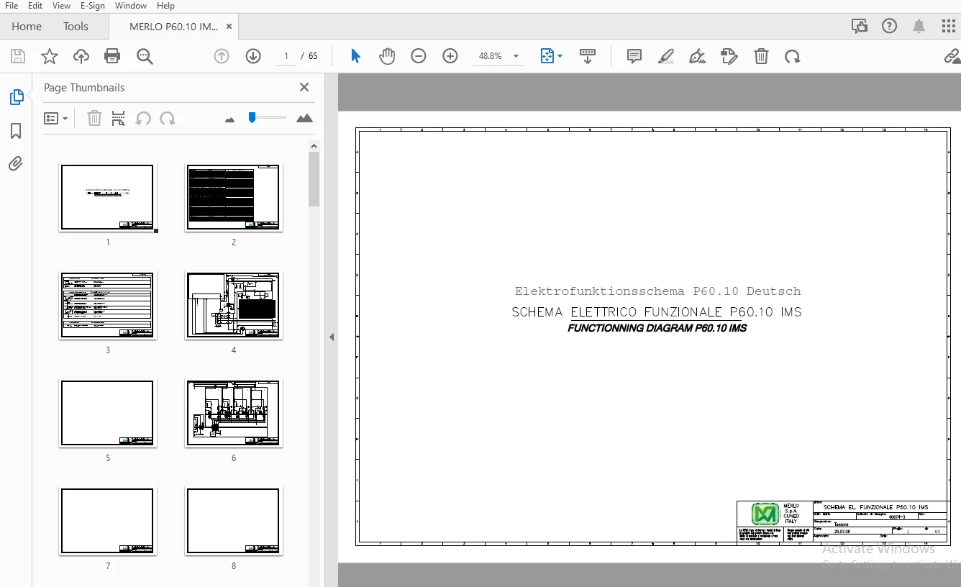
Task: Save the file with the floppy disk icon
Action: click(18, 56)
